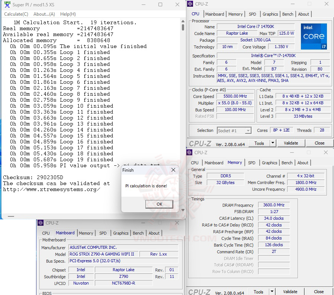Click CPU-Z icon in Mainboard window title bar

[41, 223]
